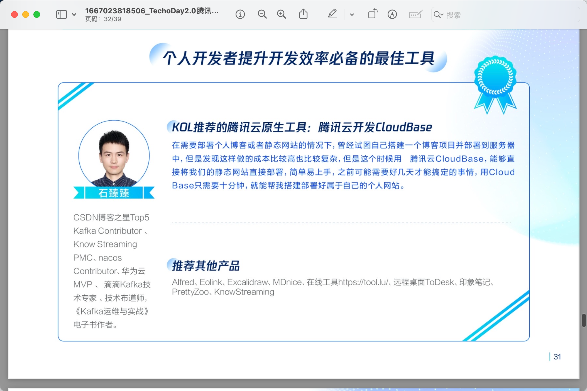The image size is (587, 391).
Task: Click text Kafka Contributor
Action: (107, 231)
